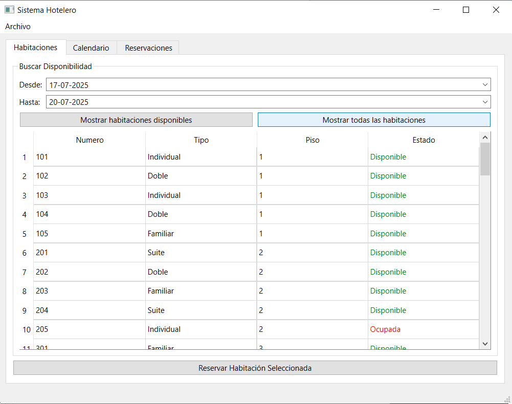
Task: Select the Habitaciones tab
Action: tap(36, 48)
